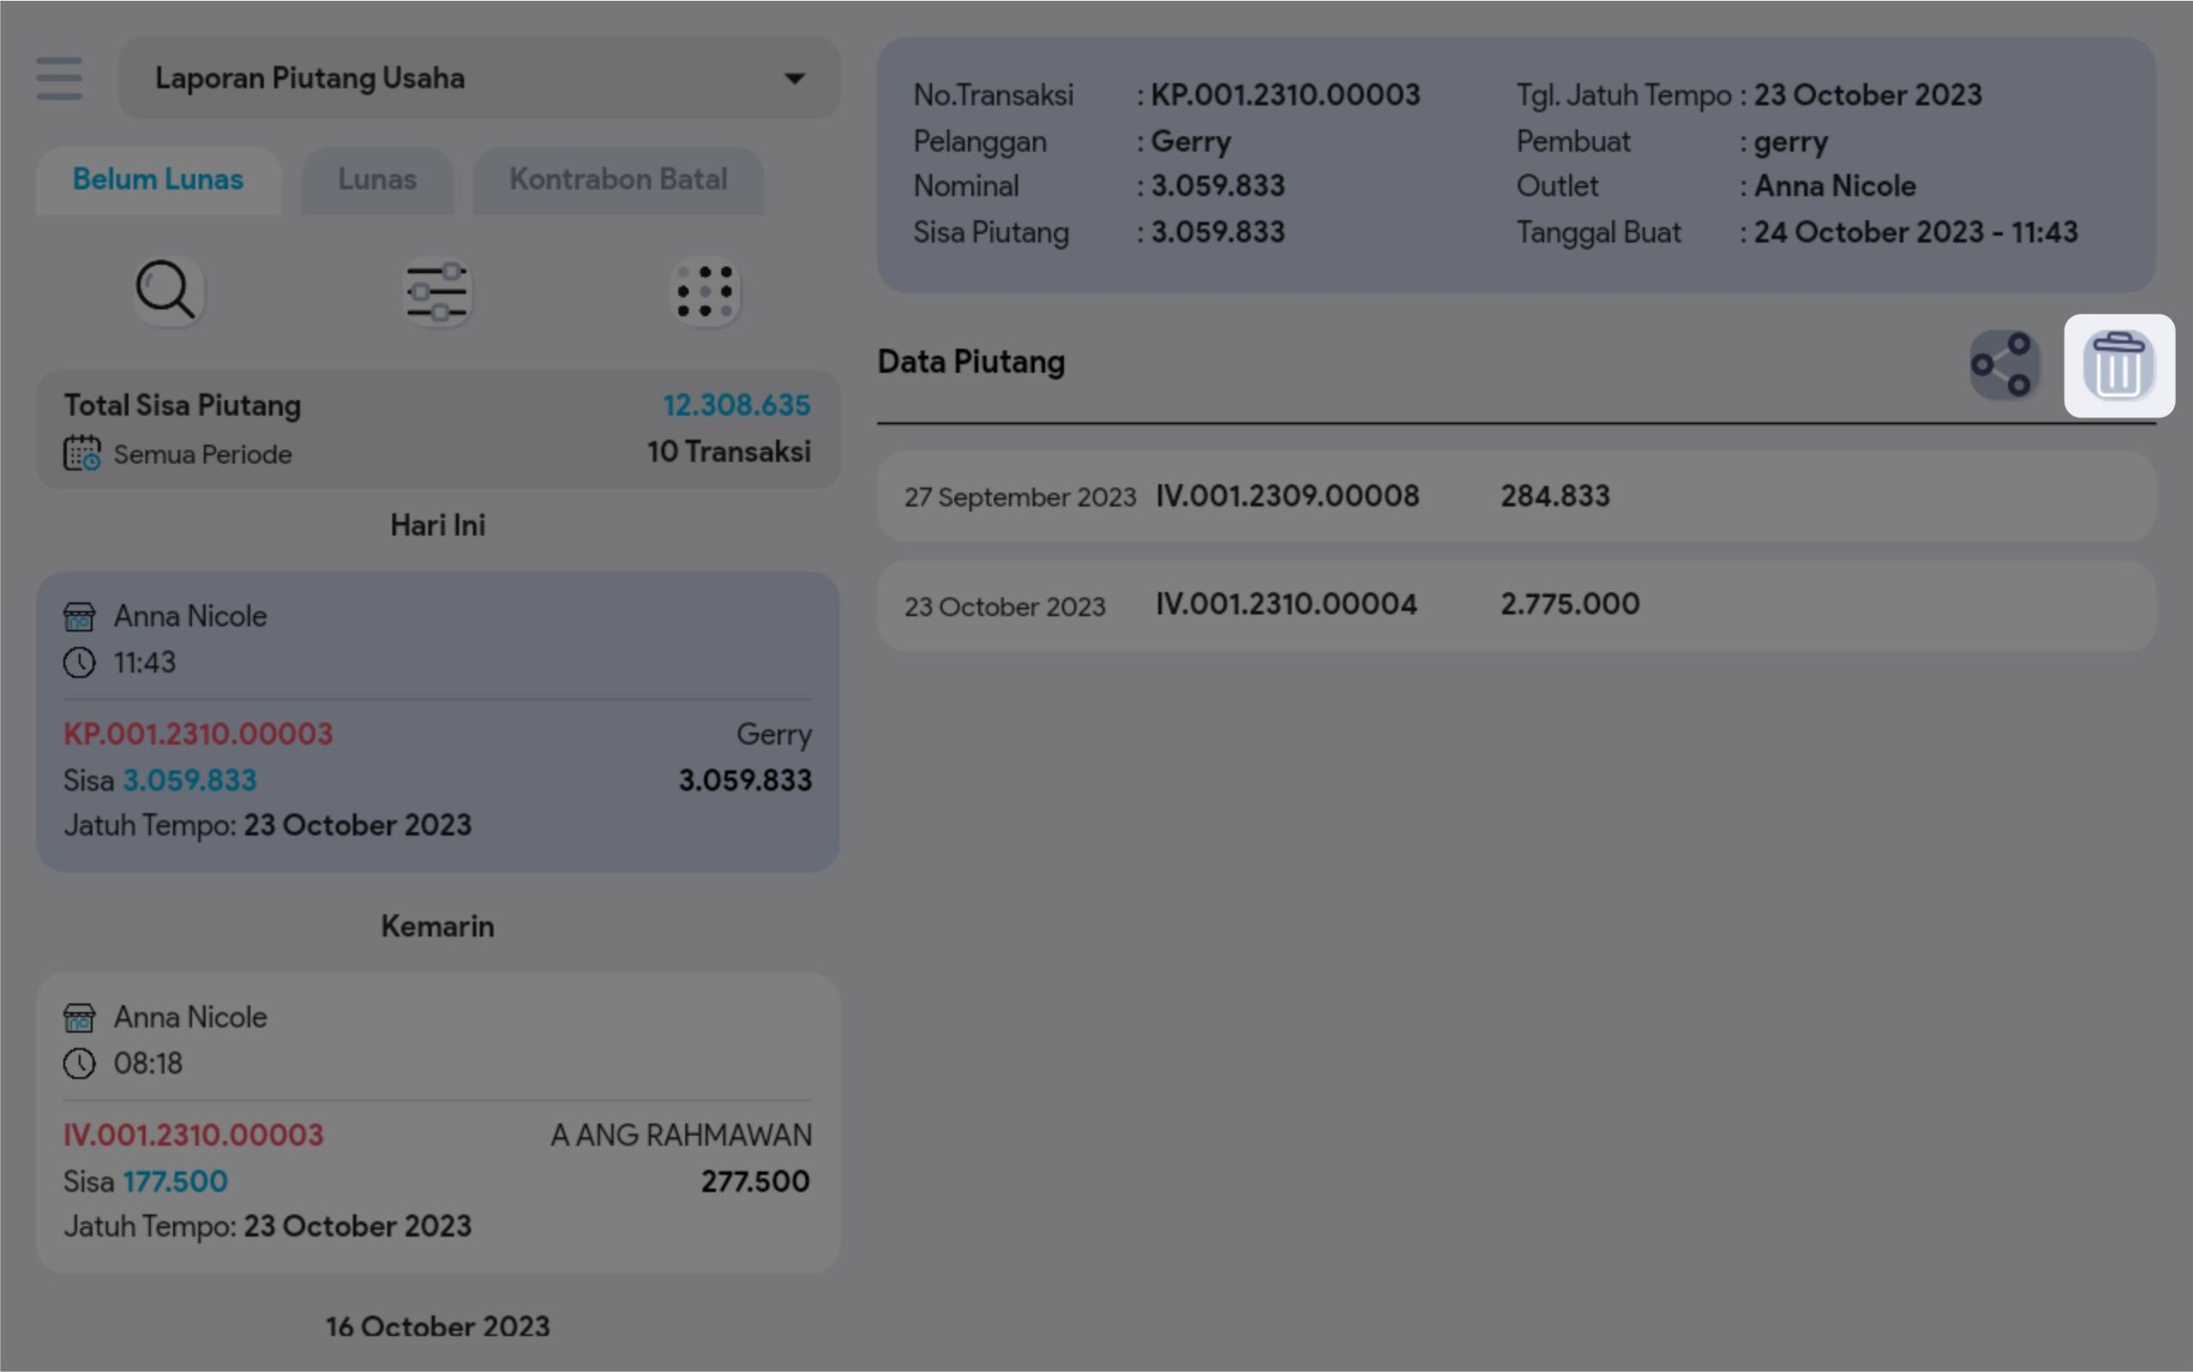Switch to Kontrabon Batal tab
Screen dimensions: 2193x1372
tap(618, 180)
